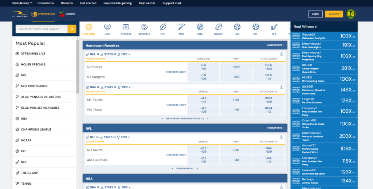Viewport: 373px width, 189px height.
Task: Bet SJ Sharks to win at +240
Action: click(x=236, y=67)
